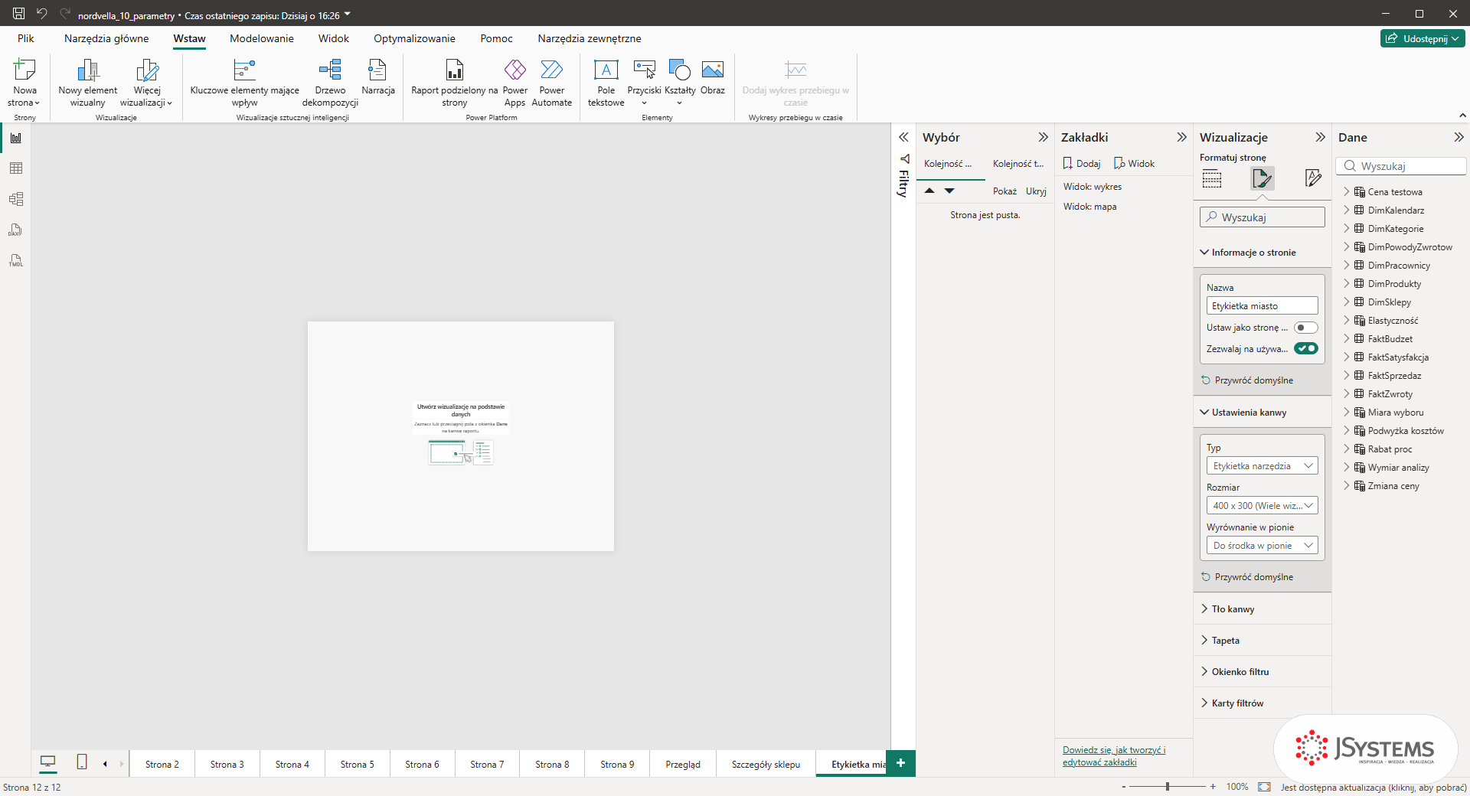This screenshot has width=1470, height=796.
Task: Expand the 'Tapeta' section
Action: (x=1262, y=641)
